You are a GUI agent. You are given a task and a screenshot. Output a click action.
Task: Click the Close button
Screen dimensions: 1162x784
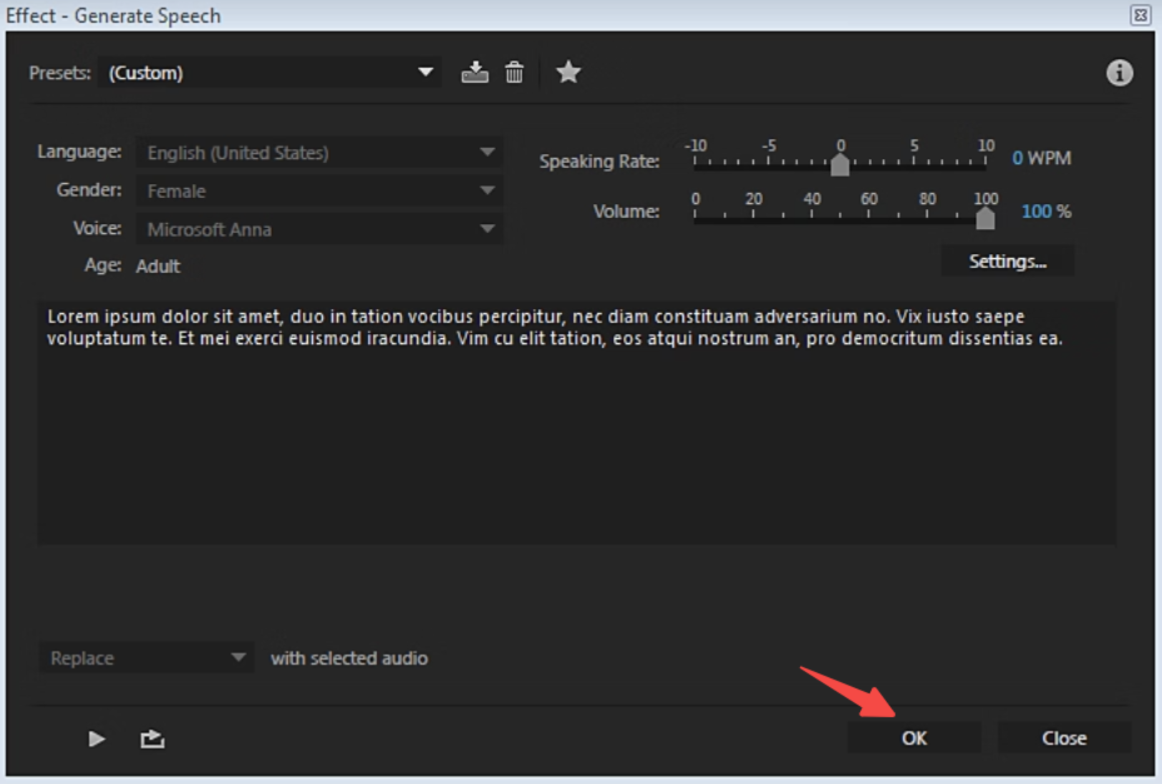(1064, 737)
